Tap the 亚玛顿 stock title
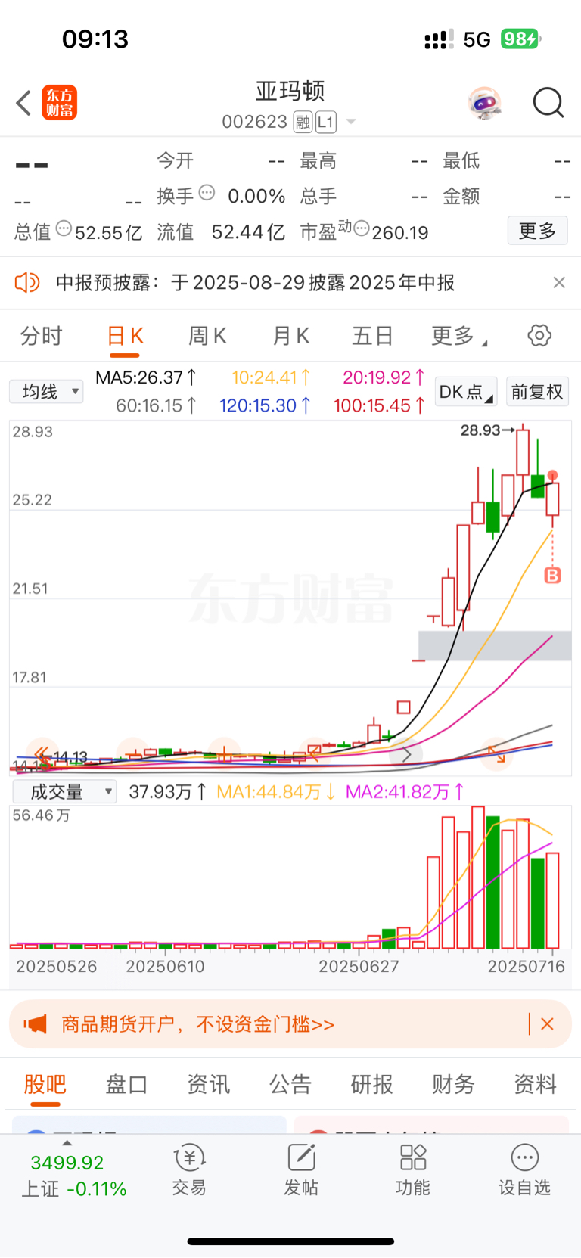The width and height of the screenshot is (581, 1258). (290, 92)
